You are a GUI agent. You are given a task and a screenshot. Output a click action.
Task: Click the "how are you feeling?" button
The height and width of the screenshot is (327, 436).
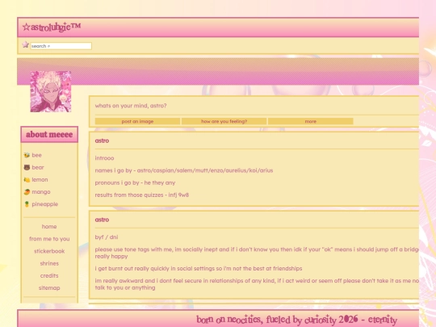click(224, 121)
